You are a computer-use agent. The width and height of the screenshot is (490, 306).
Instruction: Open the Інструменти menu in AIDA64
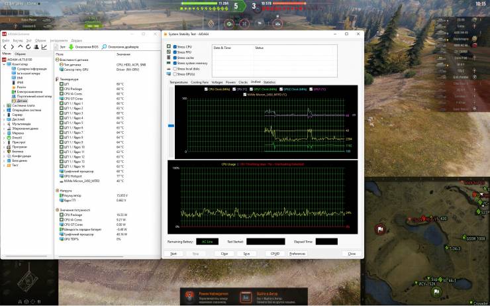pyautogui.click(x=59, y=40)
